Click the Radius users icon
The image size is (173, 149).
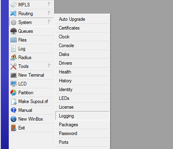(14, 58)
